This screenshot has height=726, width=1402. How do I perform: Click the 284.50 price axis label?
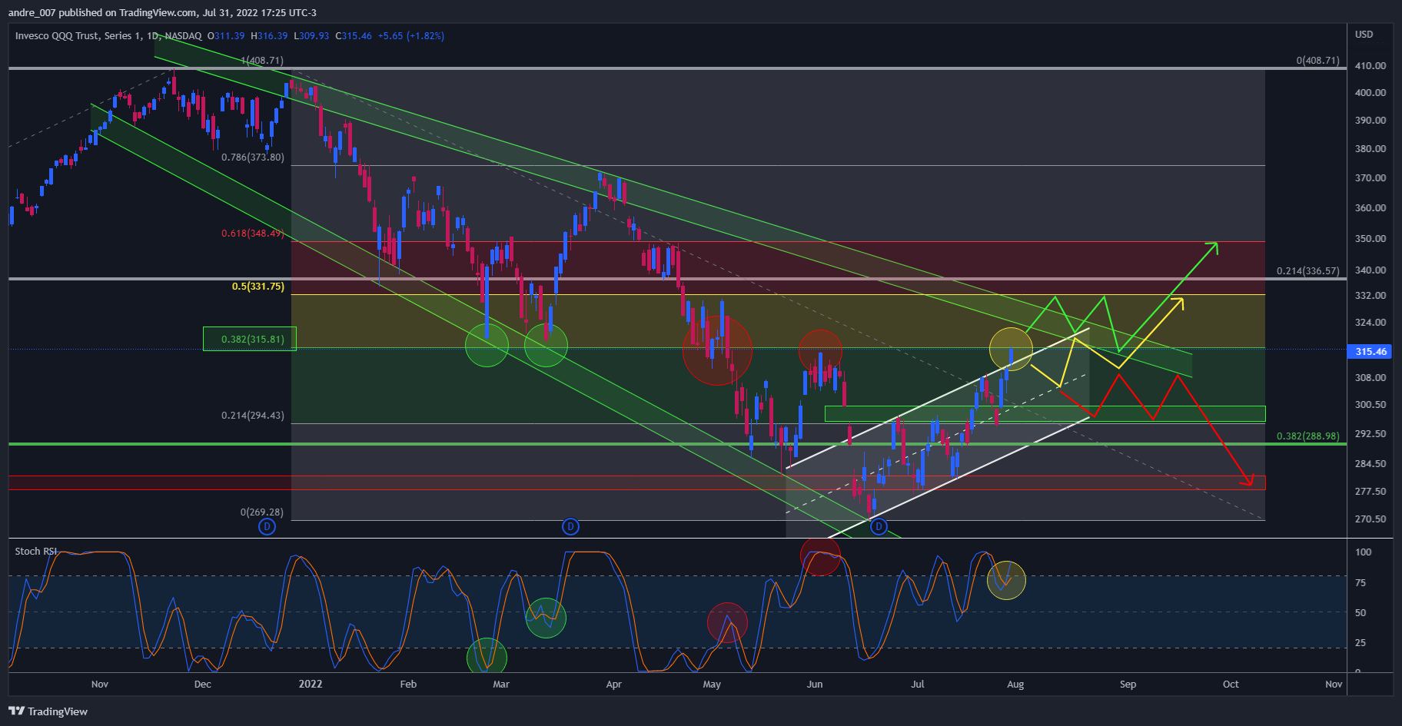pyautogui.click(x=1370, y=464)
